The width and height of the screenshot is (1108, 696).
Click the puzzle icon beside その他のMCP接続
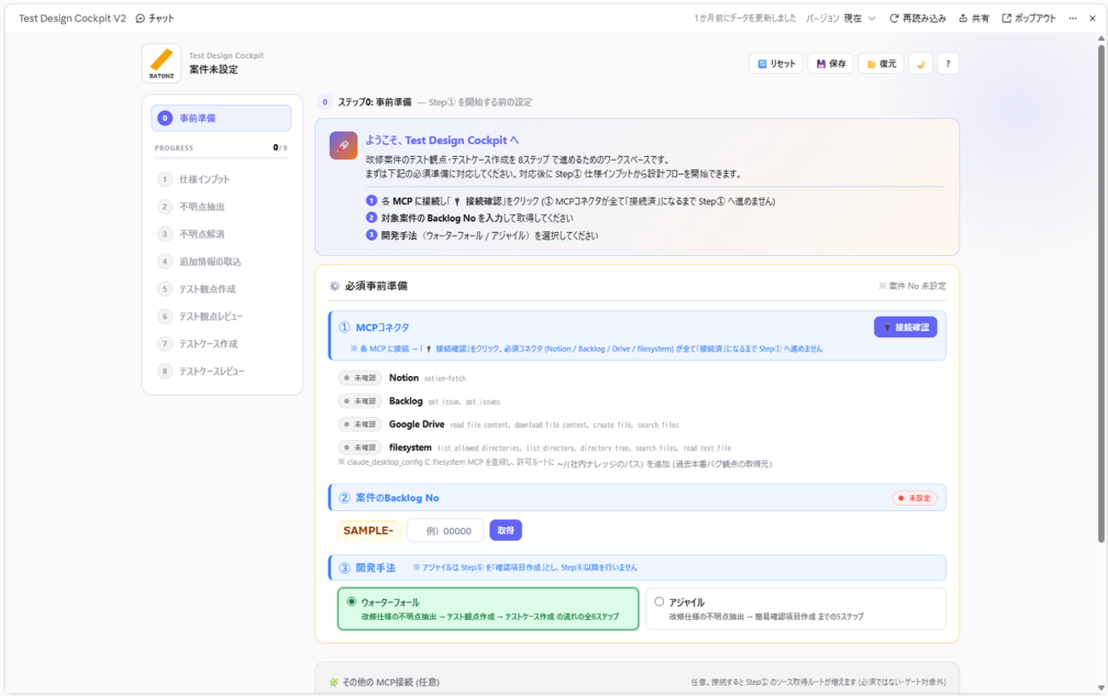[x=334, y=682]
